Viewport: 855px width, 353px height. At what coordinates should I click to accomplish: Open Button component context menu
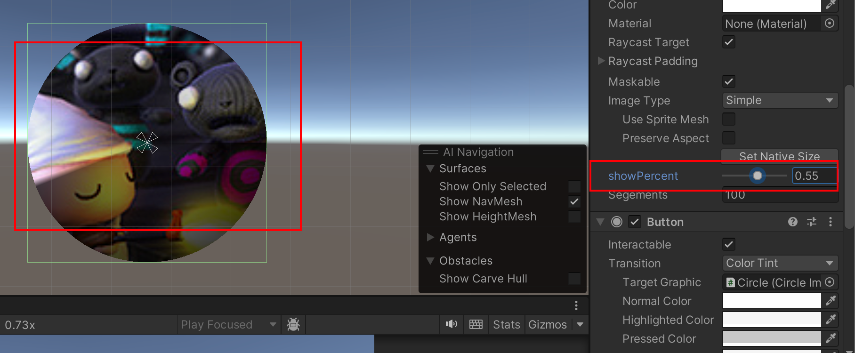831,222
